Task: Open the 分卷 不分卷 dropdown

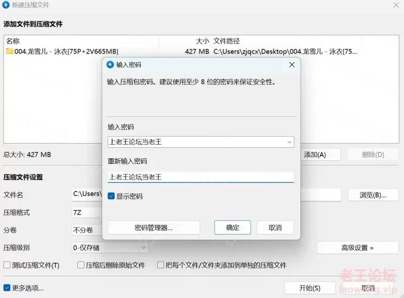Action: pos(87,230)
